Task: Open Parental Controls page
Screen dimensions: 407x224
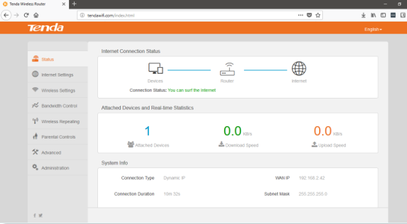Action: 58,137
